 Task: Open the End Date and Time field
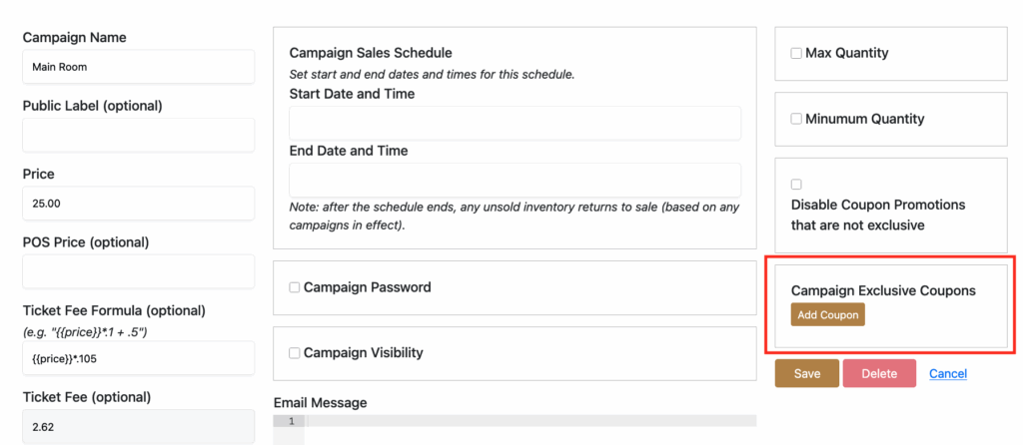coord(514,181)
